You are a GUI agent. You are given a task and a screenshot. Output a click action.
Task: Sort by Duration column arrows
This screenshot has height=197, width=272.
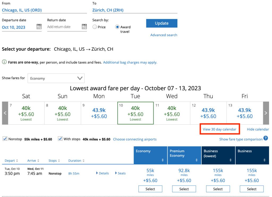(x=83, y=161)
